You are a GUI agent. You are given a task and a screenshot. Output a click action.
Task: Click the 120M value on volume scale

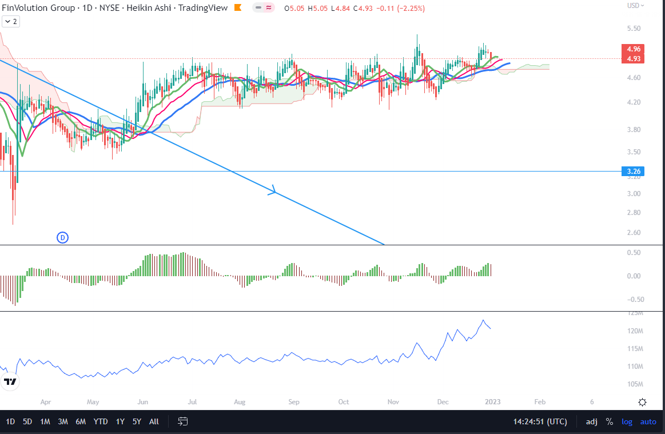tap(635, 331)
